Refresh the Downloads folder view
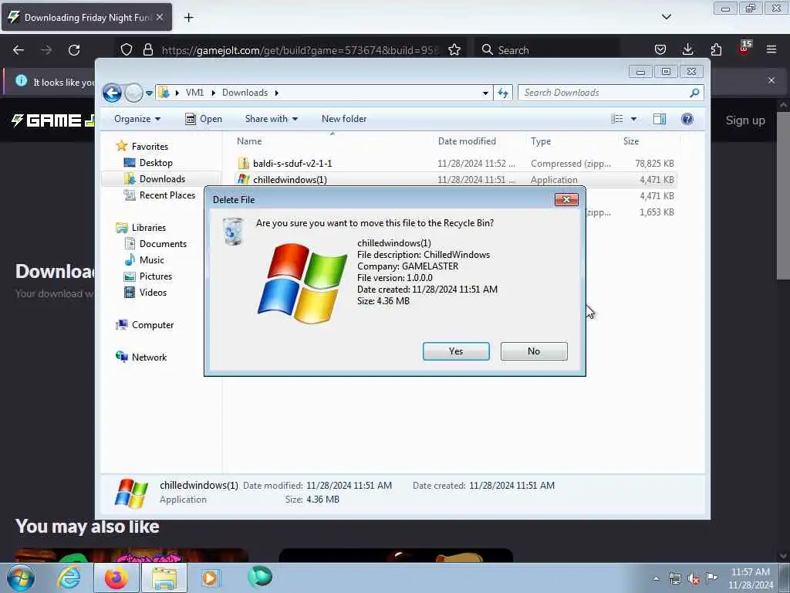Image resolution: width=790 pixels, height=593 pixels. click(503, 93)
